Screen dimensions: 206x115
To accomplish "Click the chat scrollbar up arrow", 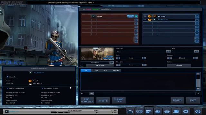I will [x=198, y=74].
